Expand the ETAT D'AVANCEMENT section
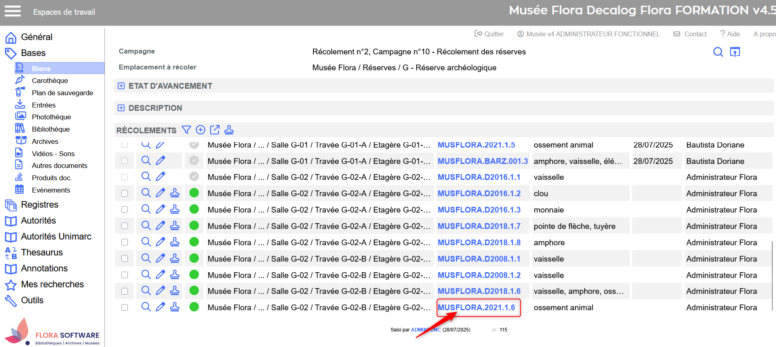Screen dimensions: 776x347 121,86
